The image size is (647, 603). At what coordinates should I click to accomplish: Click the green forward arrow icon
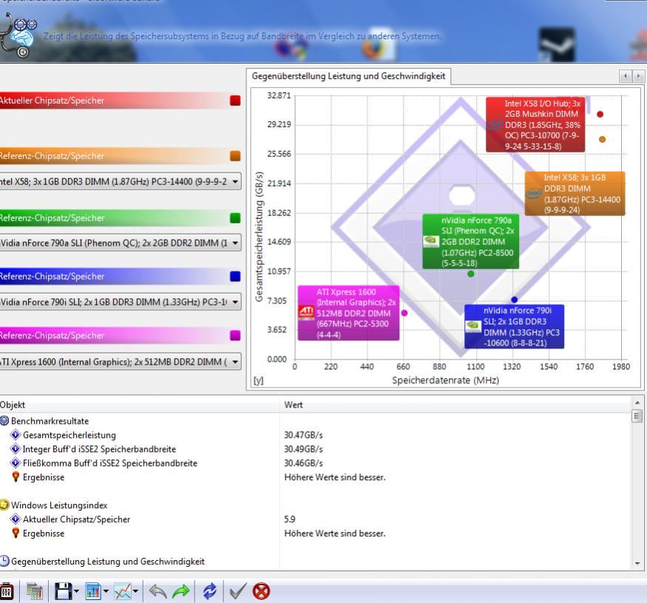pyautogui.click(x=180, y=591)
